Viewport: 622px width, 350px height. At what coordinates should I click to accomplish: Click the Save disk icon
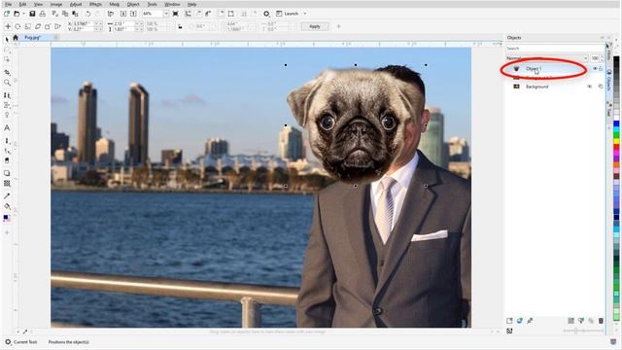coord(32,14)
